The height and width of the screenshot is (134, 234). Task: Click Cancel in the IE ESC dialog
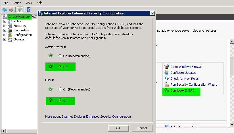coord(142,128)
